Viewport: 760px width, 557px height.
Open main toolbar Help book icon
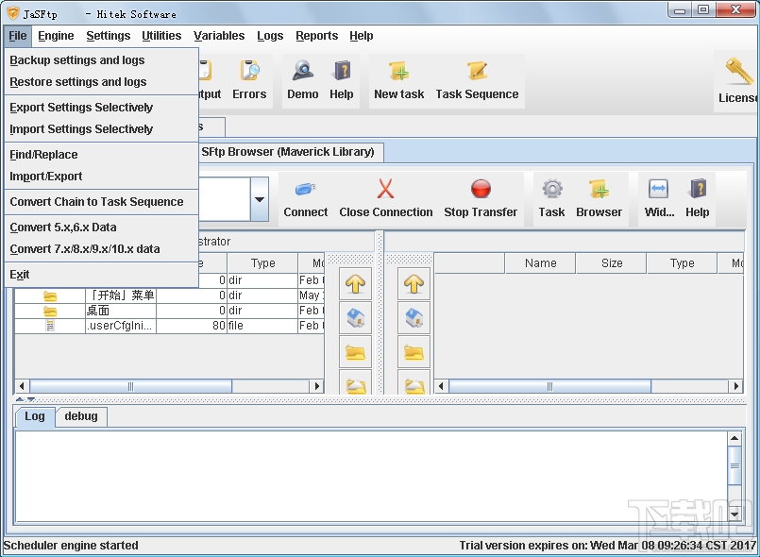click(x=341, y=80)
